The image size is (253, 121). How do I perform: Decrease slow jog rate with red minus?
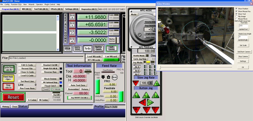135,83
